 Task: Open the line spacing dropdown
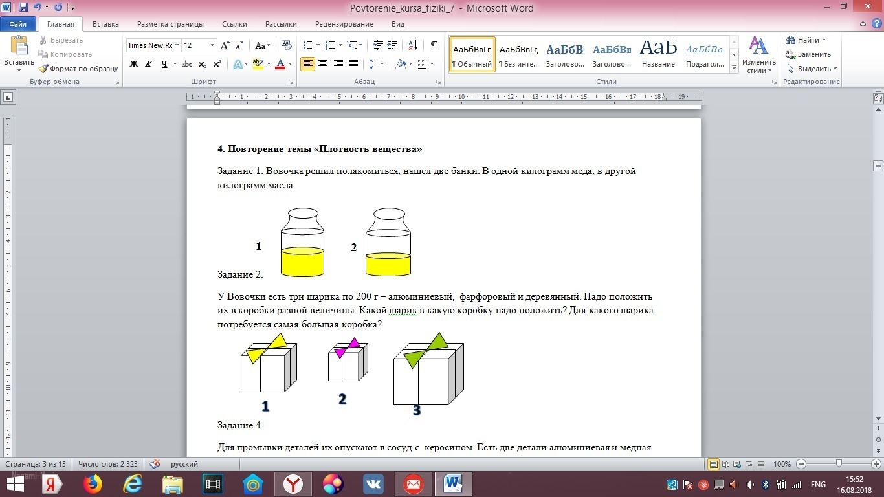(x=377, y=64)
